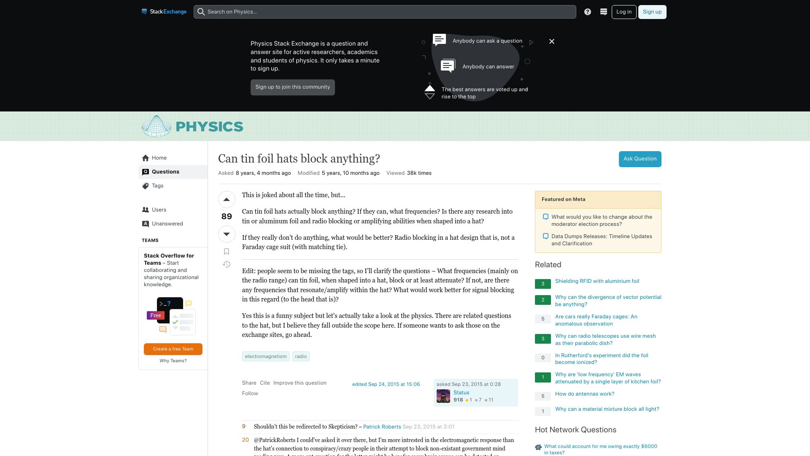
Task: Open the help center question mark icon
Action: point(588,12)
